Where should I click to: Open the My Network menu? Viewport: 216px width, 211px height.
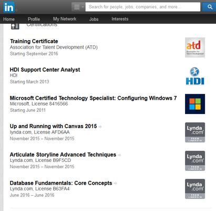(65, 19)
